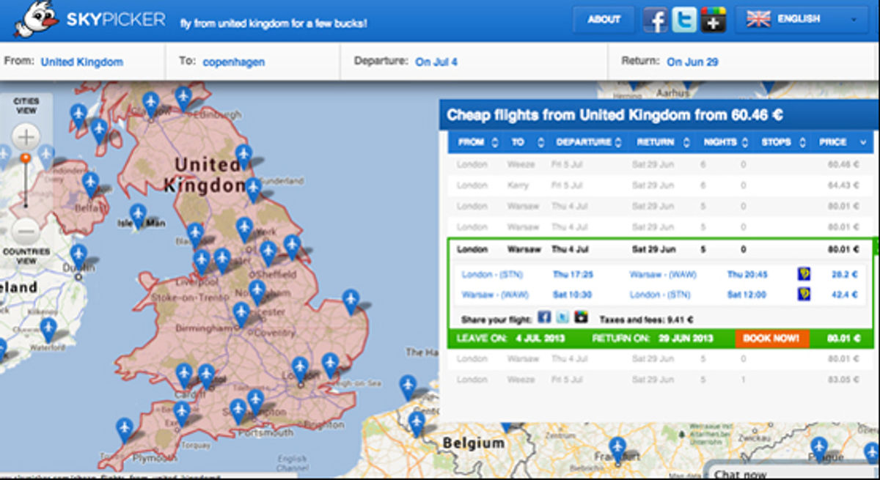Image resolution: width=880 pixels, height=480 pixels.
Task: Share your flight on Facebook
Action: (542, 317)
